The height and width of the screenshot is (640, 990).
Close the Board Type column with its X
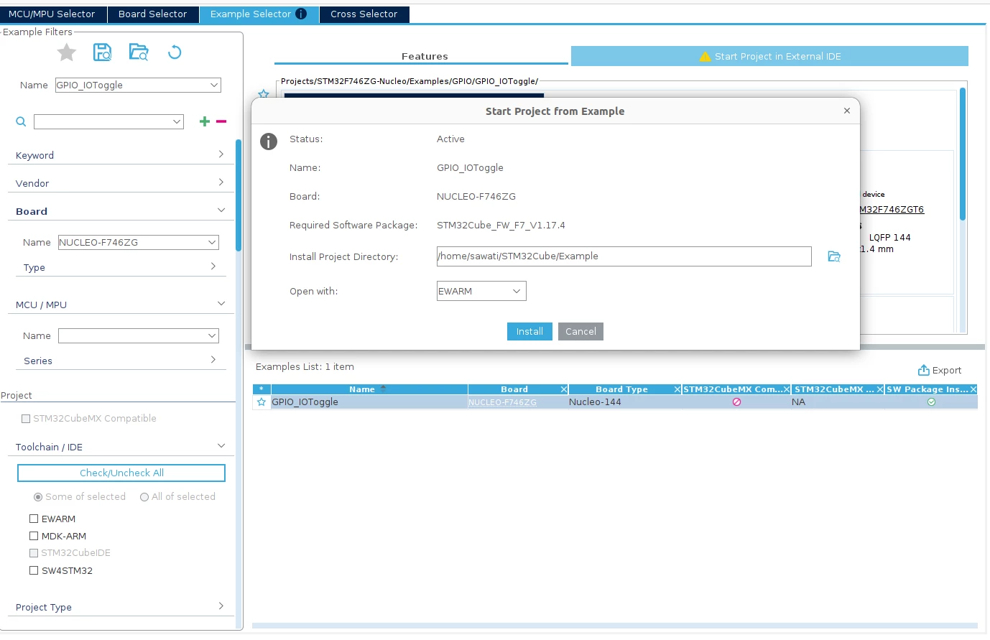[x=677, y=389]
